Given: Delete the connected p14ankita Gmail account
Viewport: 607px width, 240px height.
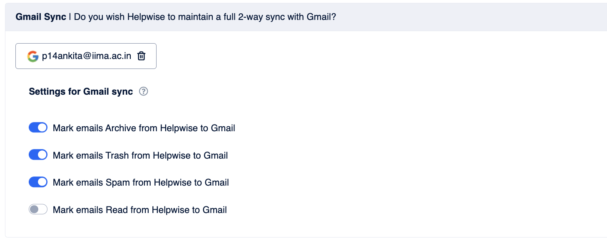Looking at the screenshot, I should point(141,56).
